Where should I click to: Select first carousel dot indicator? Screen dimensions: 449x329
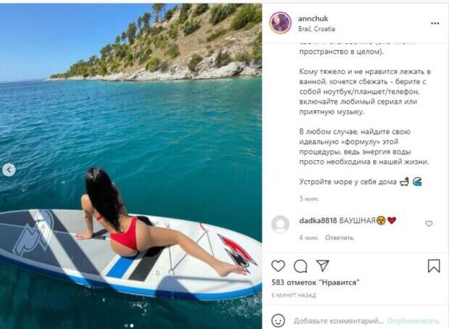[x=126, y=325]
